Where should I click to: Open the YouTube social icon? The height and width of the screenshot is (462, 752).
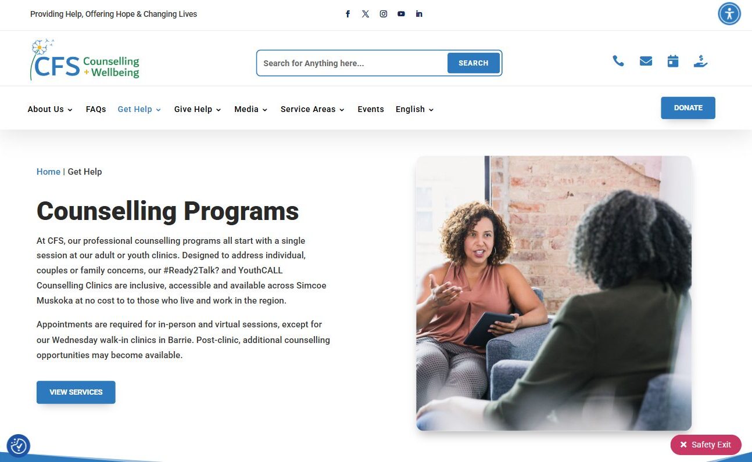[401, 14]
